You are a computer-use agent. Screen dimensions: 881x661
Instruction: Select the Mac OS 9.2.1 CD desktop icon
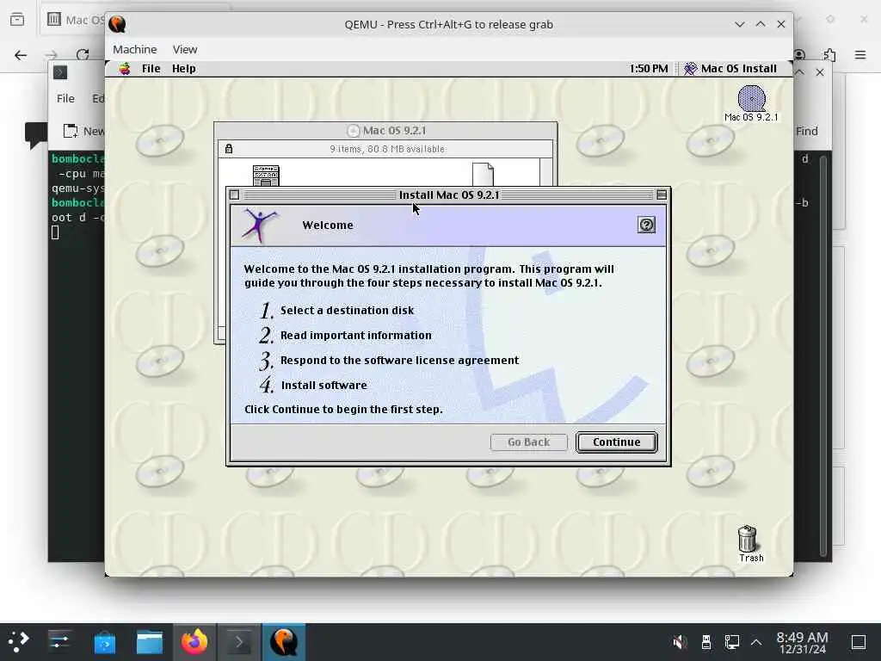point(751,103)
